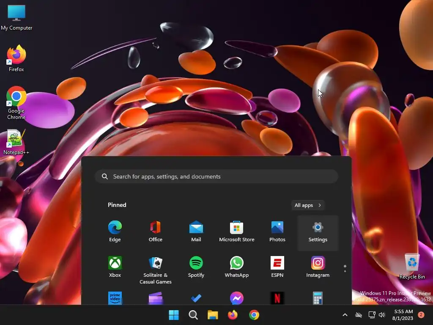Image resolution: width=433 pixels, height=325 pixels.
Task: Launch the Clipchamp video editor icon
Action: point(156,298)
